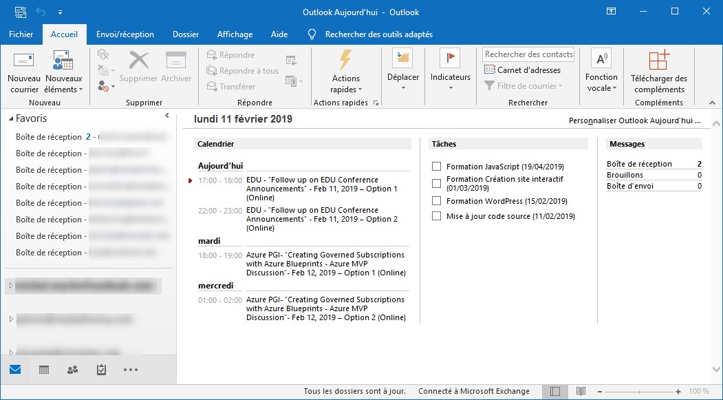Click Personnaliser Outlook Aujourd'hui link

tap(634, 120)
